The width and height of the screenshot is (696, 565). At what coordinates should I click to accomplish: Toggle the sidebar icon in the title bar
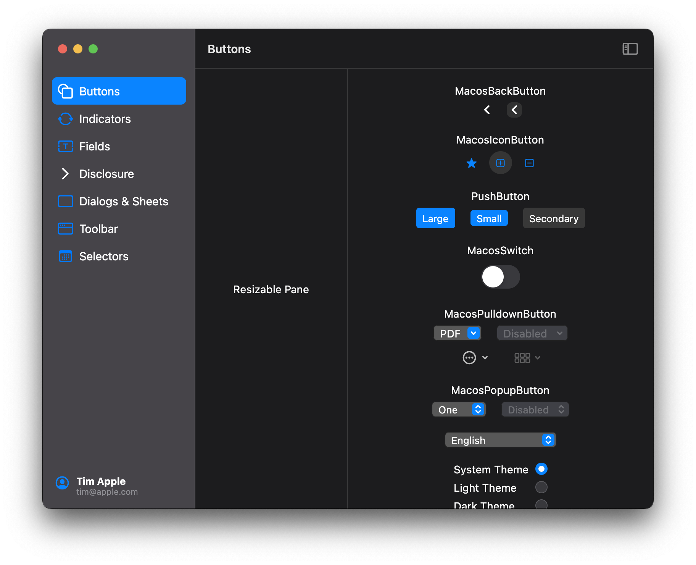pyautogui.click(x=630, y=49)
